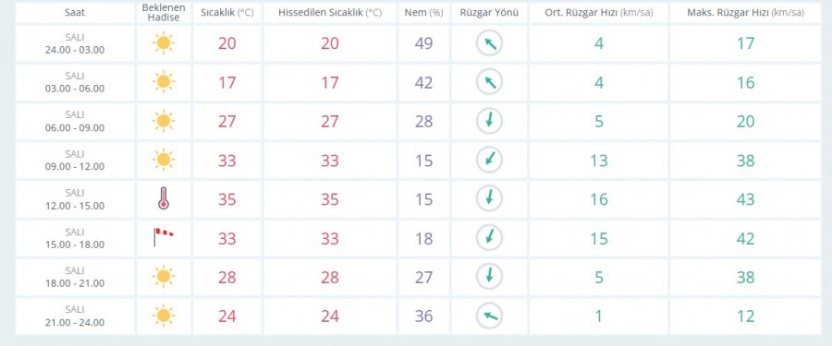Click wind direction arrow for 06.00 - 09.00
The width and height of the screenshot is (832, 346).
489,121
